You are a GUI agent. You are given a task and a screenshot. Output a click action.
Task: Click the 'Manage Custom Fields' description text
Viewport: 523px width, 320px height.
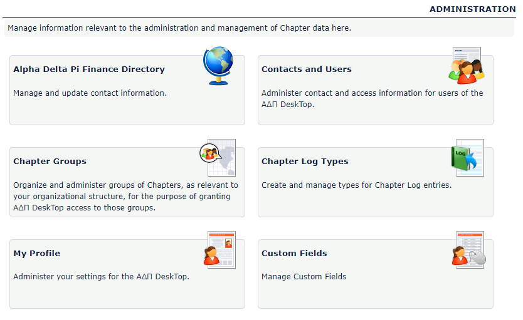[x=304, y=277]
